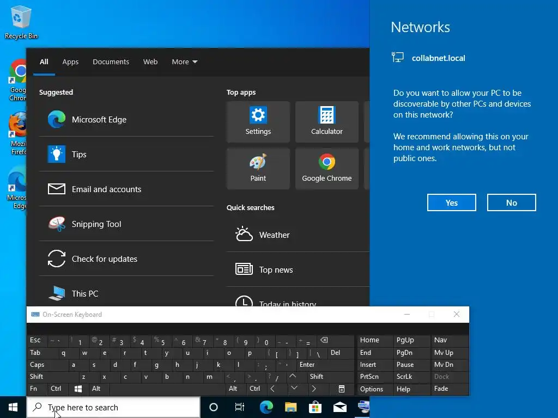Open the Tips app suggestion
This screenshot has height=418, width=558.
[x=126, y=154]
